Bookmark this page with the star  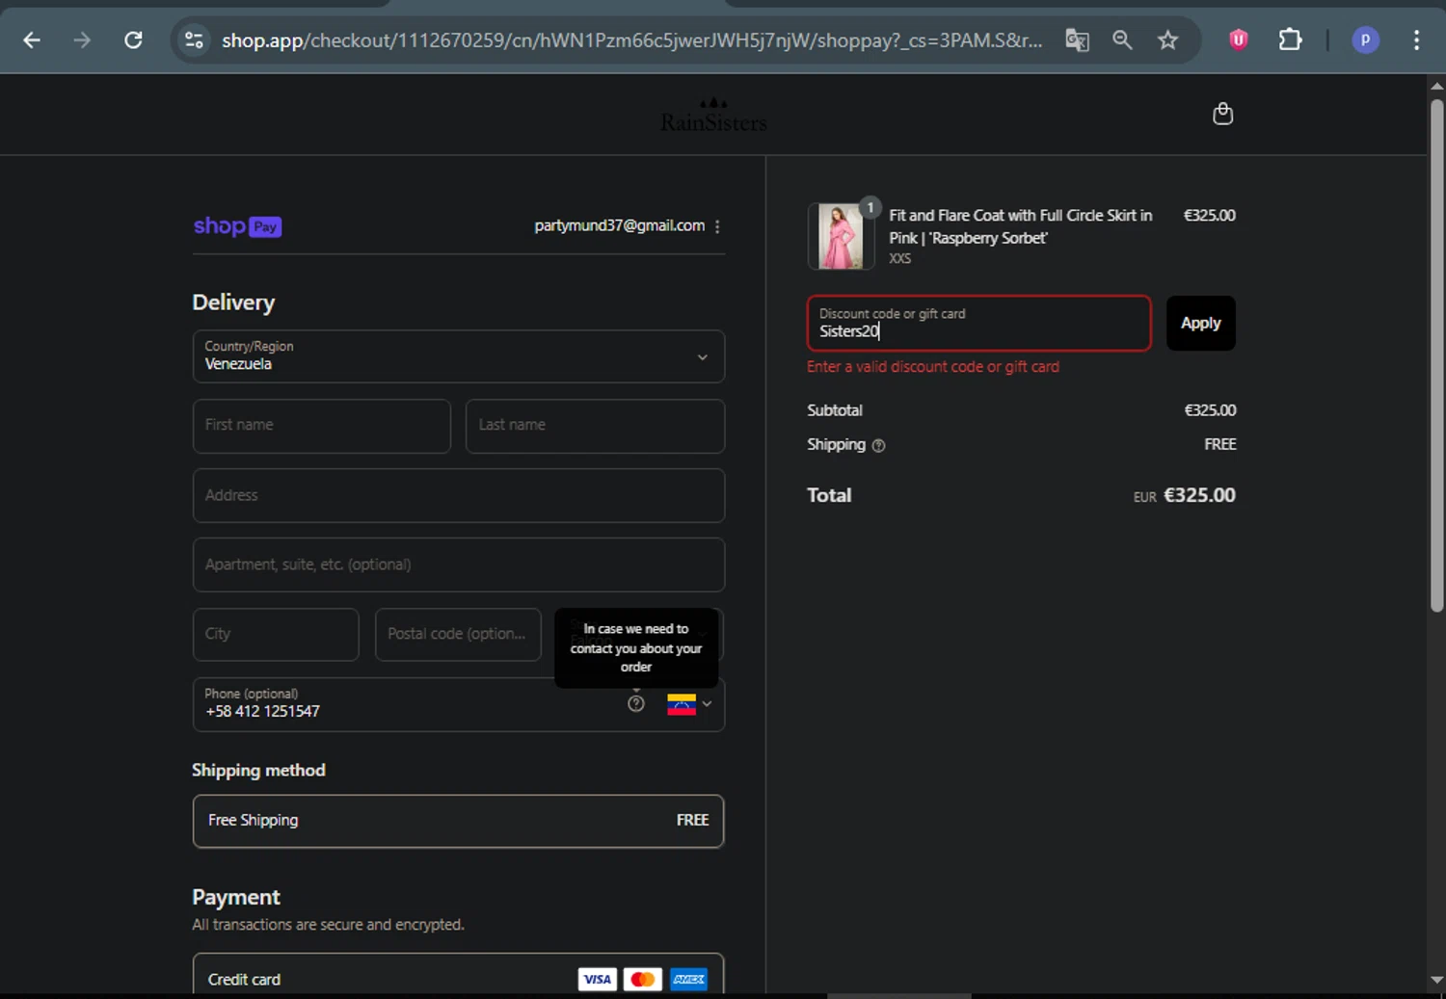tap(1167, 39)
